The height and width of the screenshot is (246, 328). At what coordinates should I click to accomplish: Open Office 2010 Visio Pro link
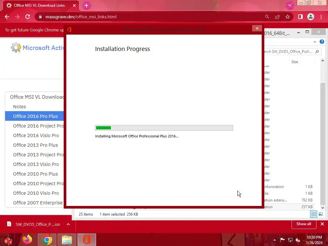36,193
